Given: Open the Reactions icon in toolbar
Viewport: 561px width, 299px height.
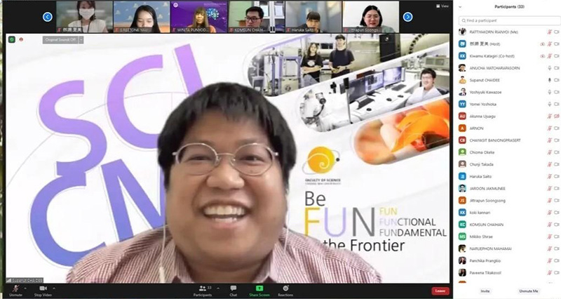Looking at the screenshot, I should tap(285, 288).
